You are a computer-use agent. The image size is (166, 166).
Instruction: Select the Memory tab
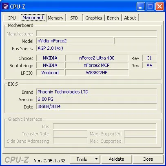(55, 18)
